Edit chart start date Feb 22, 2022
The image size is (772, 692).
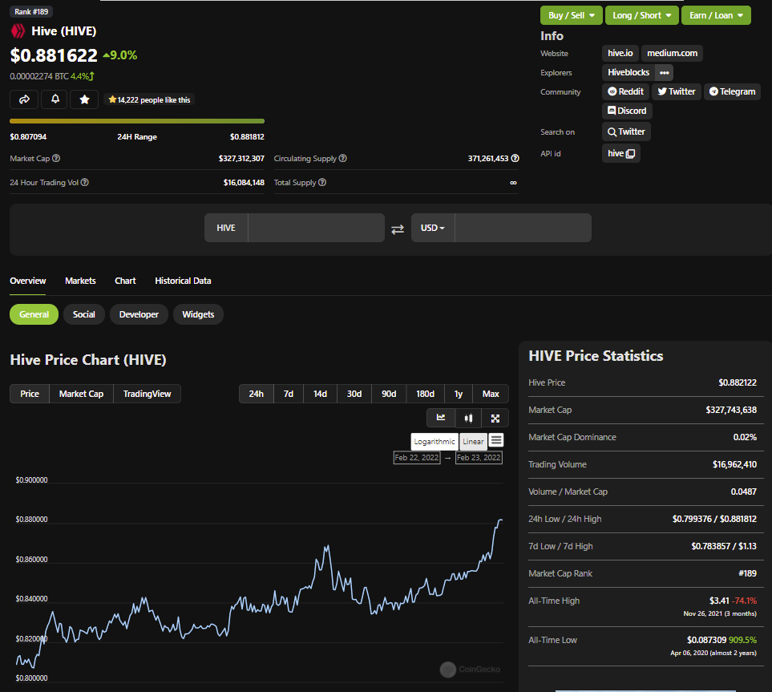417,458
